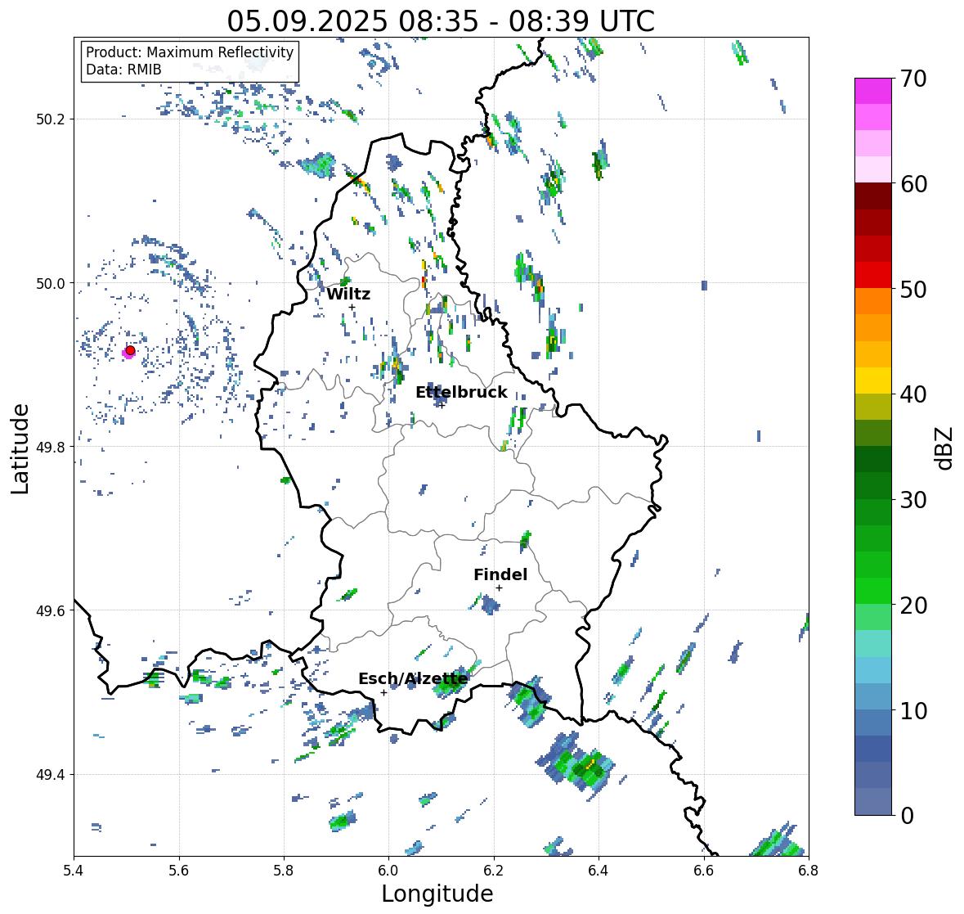The width and height of the screenshot is (964, 914).
Task: Click the longitude tick 6.0
Action: click(388, 871)
